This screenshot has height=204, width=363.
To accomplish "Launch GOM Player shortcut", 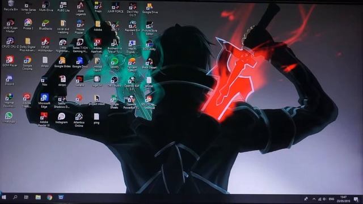I will pos(10,61).
